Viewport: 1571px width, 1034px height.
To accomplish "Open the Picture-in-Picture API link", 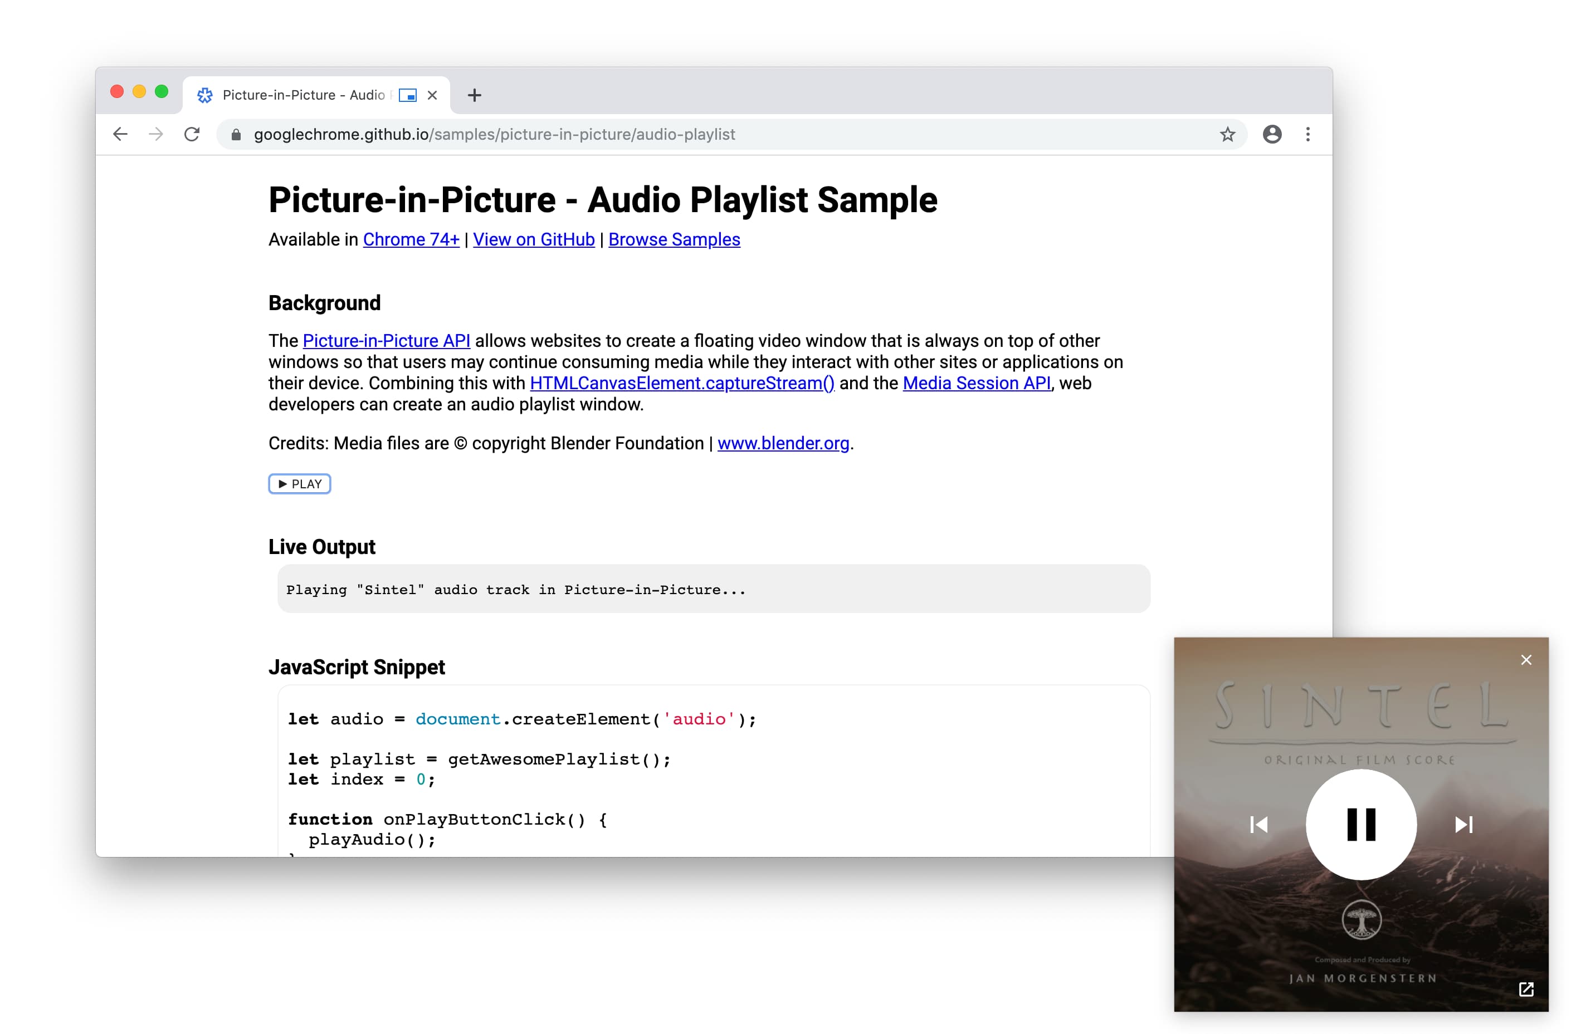I will [x=386, y=339].
